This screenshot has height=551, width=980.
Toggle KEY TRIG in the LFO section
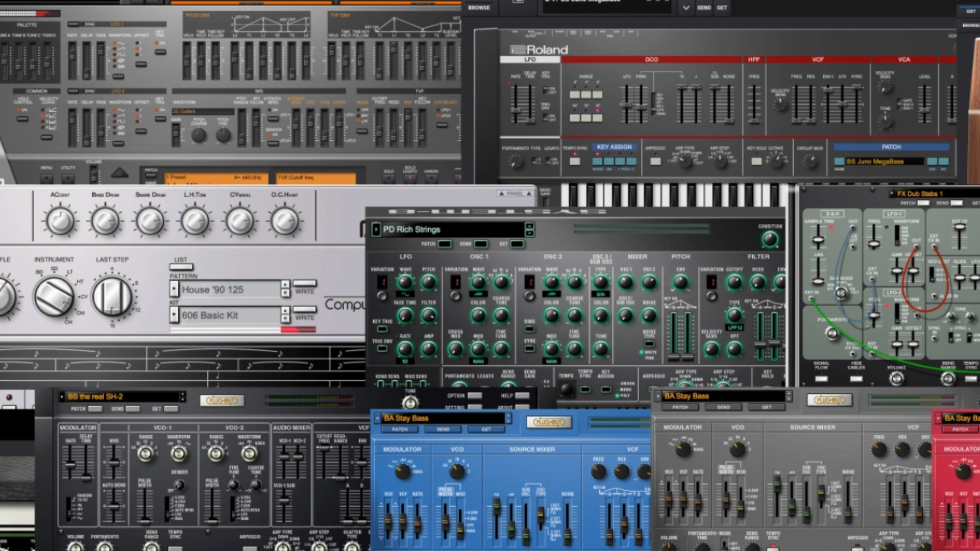point(382,329)
